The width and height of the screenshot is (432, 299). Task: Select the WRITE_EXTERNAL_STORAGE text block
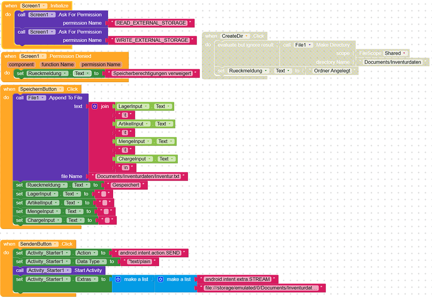152,40
